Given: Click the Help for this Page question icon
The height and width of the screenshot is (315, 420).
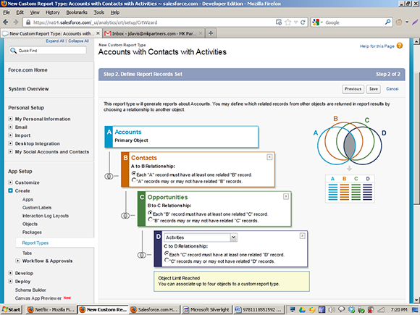Looking at the screenshot, I should pyautogui.click(x=400, y=46).
